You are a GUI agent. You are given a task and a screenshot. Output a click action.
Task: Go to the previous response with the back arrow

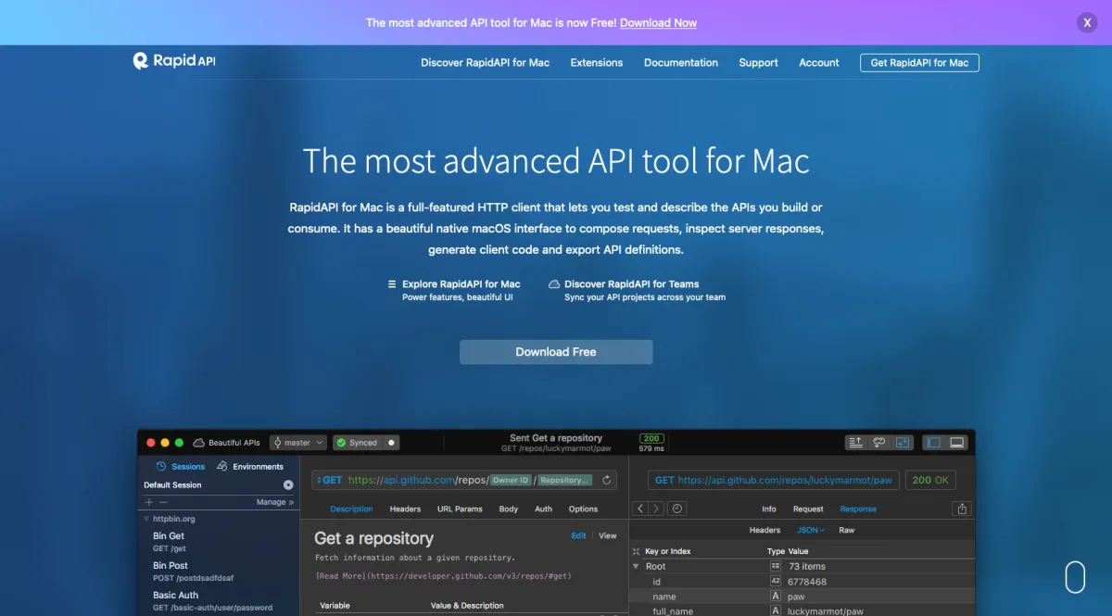(639, 509)
